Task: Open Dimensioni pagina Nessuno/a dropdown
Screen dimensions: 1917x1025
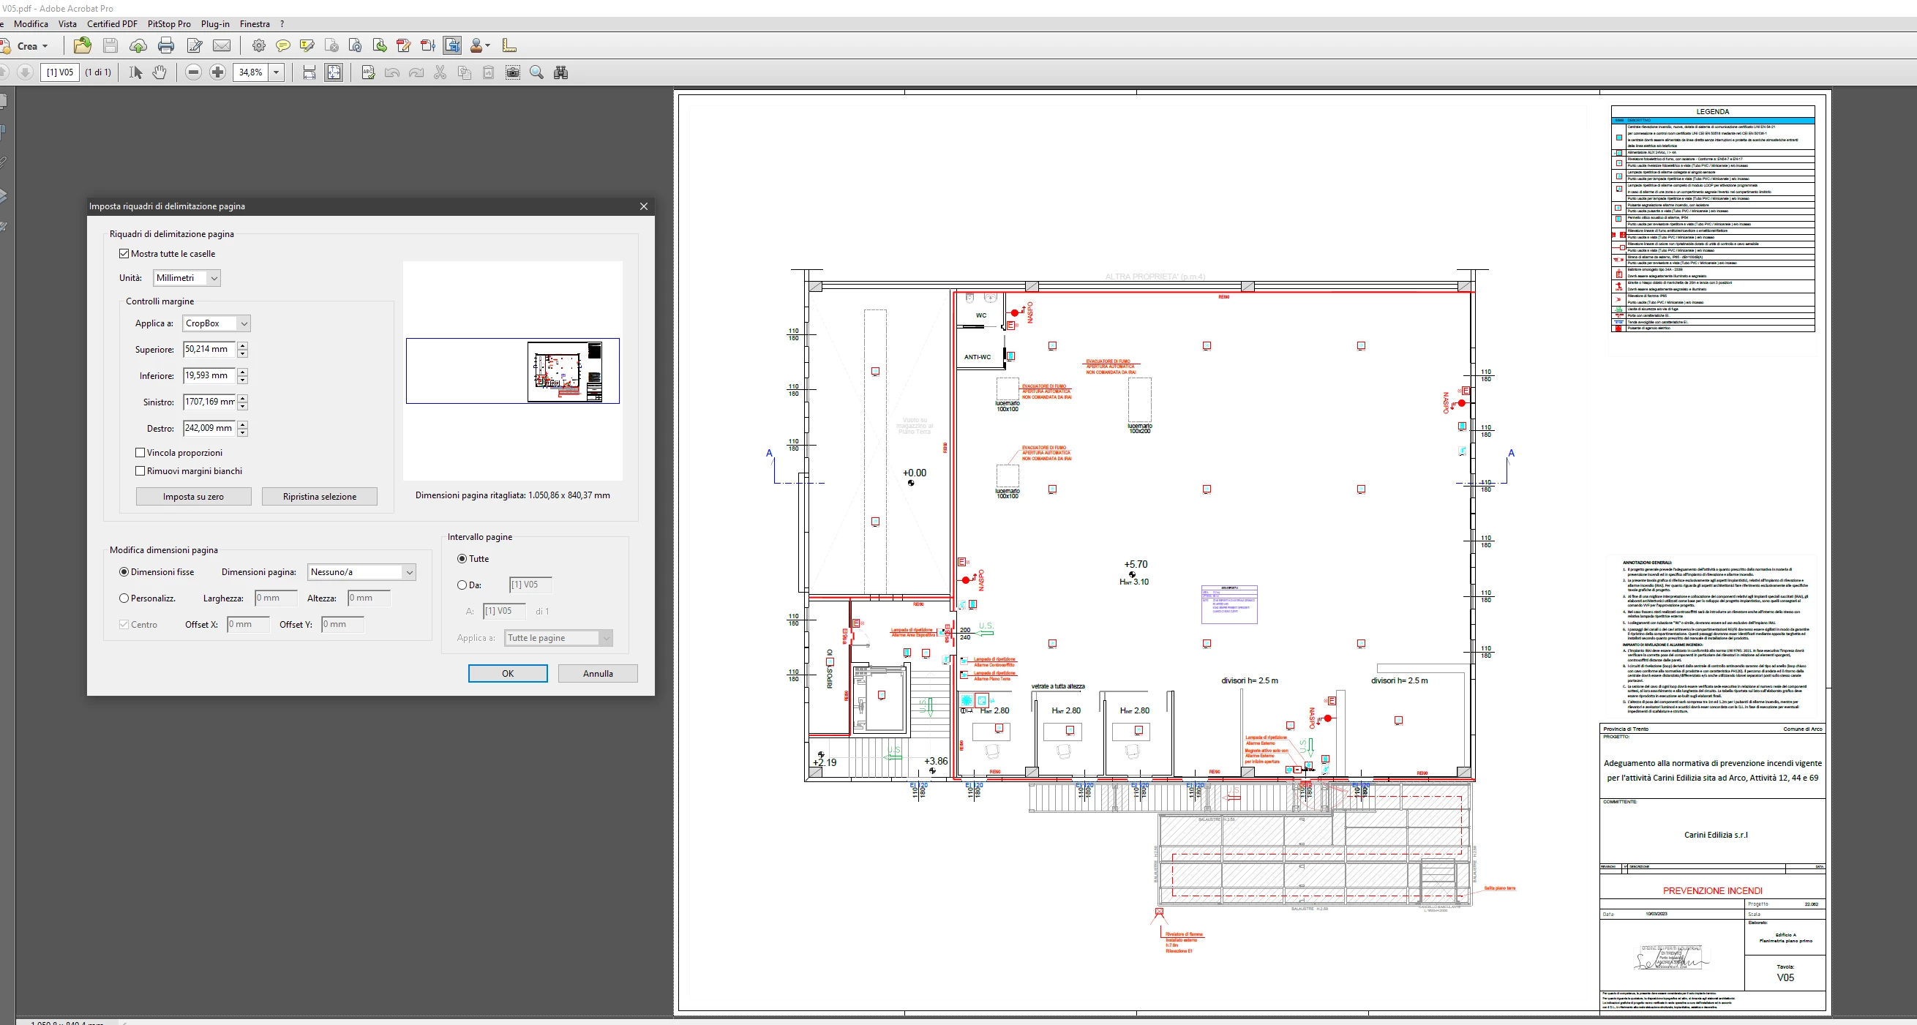Action: pyautogui.click(x=361, y=572)
